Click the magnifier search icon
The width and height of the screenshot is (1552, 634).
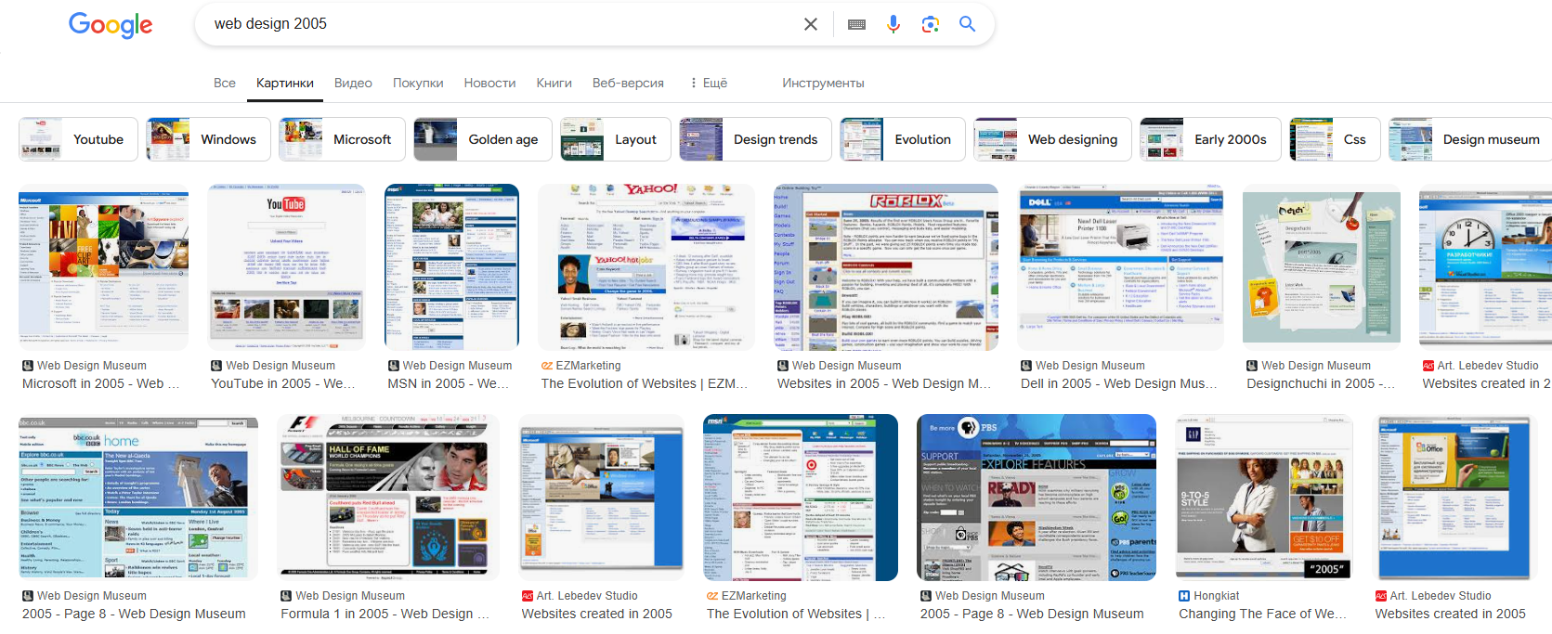[967, 24]
